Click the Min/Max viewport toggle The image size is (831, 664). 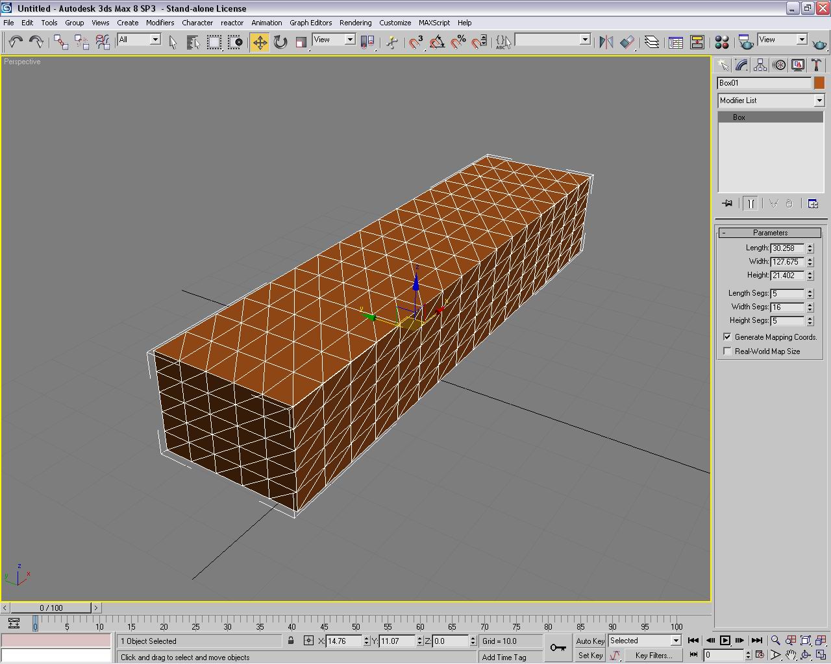(821, 656)
